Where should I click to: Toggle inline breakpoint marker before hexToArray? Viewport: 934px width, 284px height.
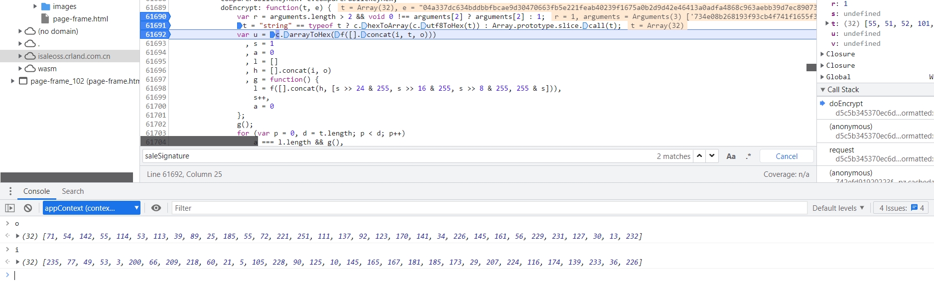click(x=364, y=25)
